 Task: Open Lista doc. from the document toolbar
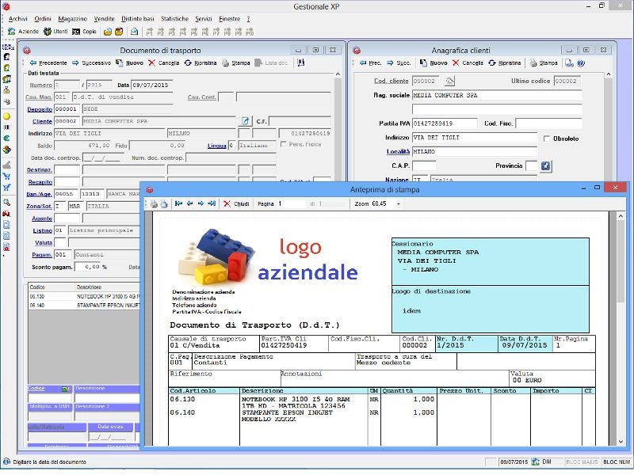pyautogui.click(x=269, y=63)
